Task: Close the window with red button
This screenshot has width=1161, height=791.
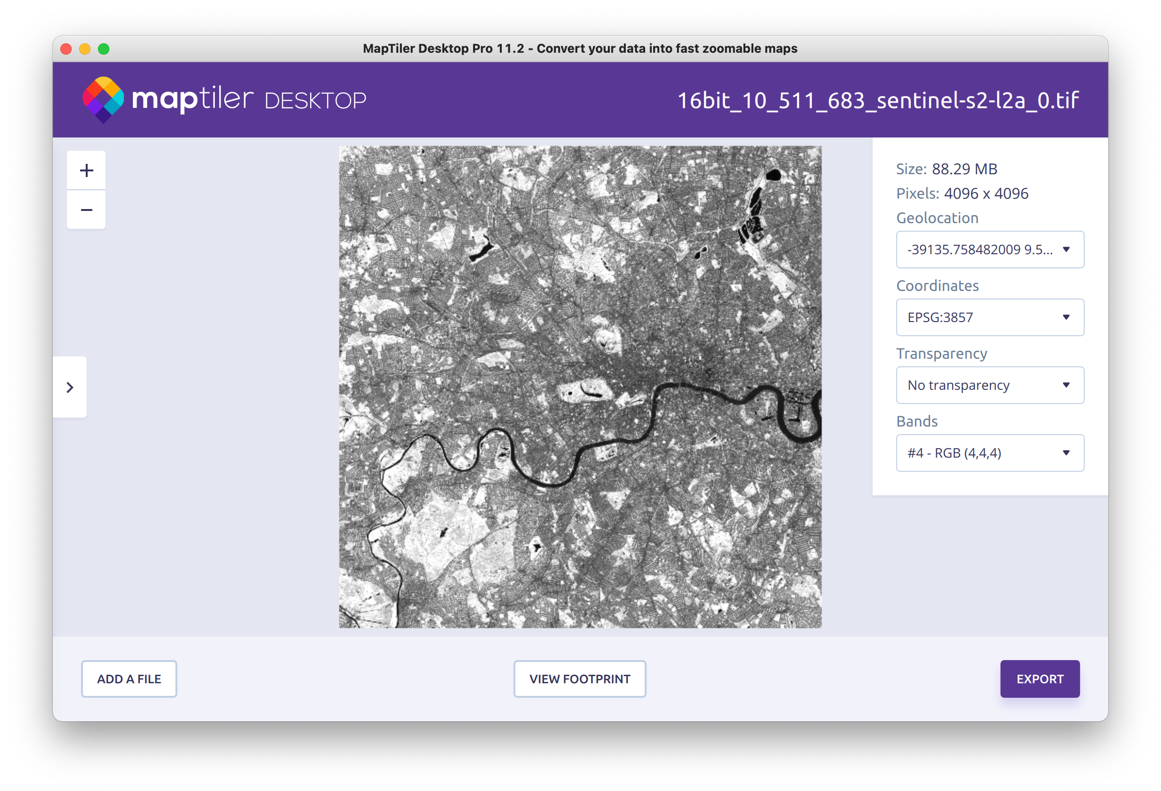Action: point(66,49)
